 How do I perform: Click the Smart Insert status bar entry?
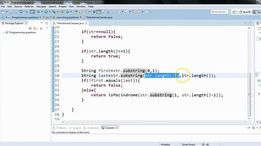[188, 144]
